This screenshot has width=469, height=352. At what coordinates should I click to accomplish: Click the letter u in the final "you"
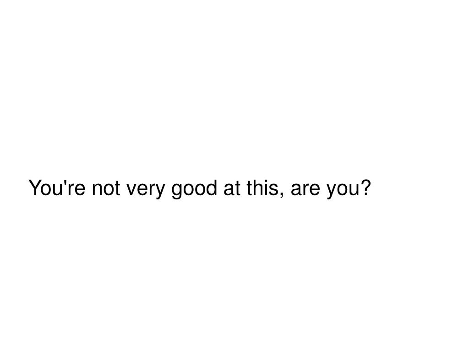pyautogui.click(x=354, y=190)
